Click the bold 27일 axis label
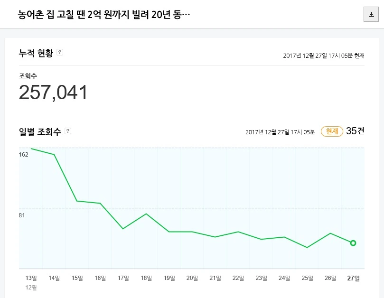This screenshot has height=298, width=384. (x=353, y=279)
